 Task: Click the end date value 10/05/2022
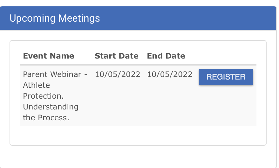170,74
